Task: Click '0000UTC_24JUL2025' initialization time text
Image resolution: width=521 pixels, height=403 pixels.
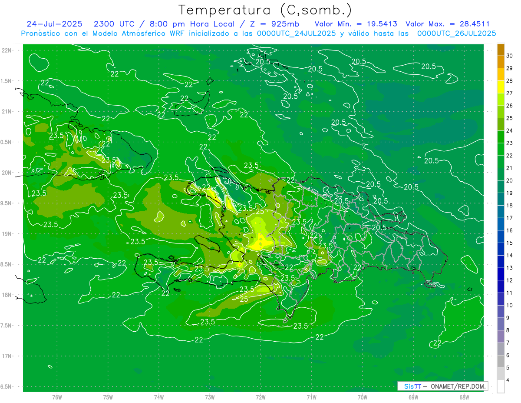Action: [297, 33]
